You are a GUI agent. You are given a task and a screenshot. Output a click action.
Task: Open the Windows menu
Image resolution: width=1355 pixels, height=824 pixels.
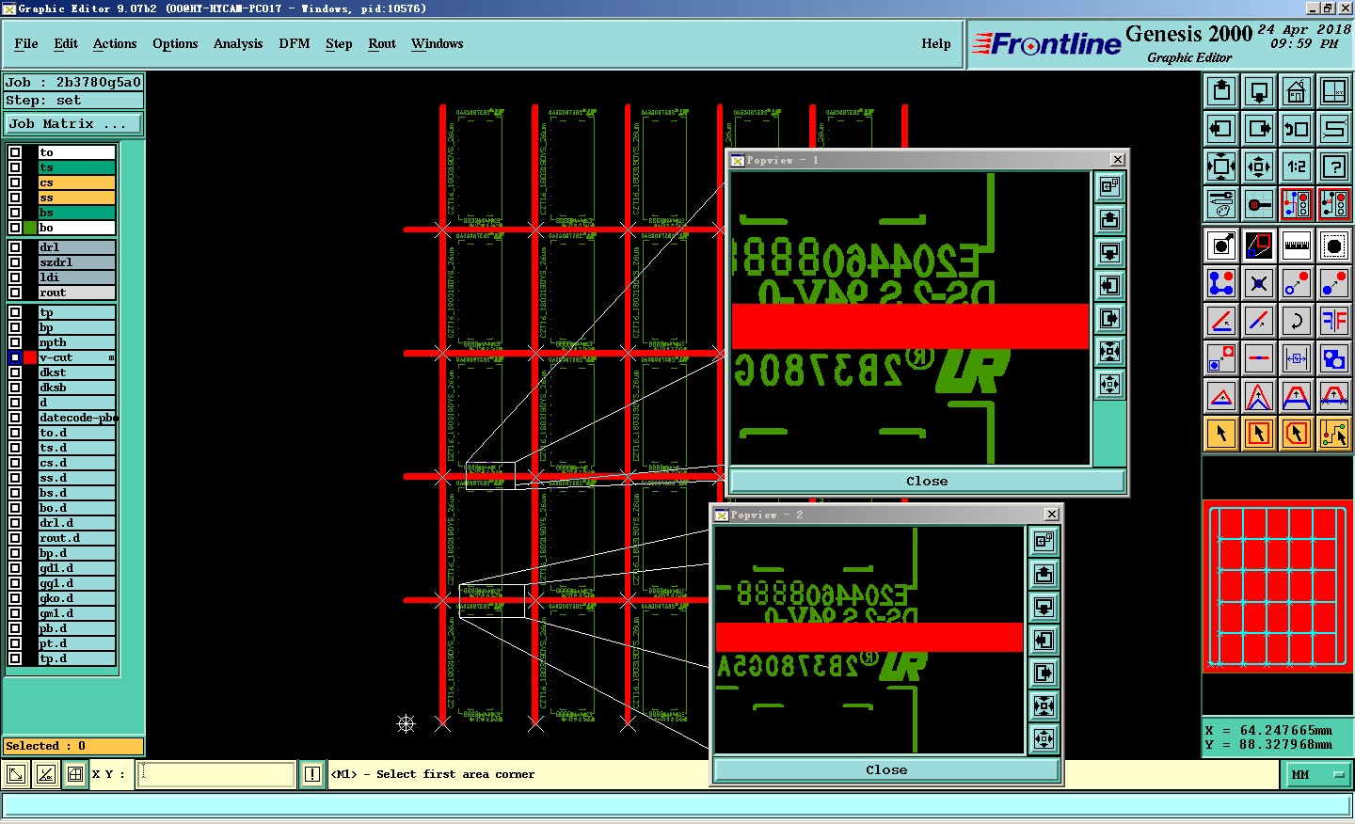click(x=438, y=43)
